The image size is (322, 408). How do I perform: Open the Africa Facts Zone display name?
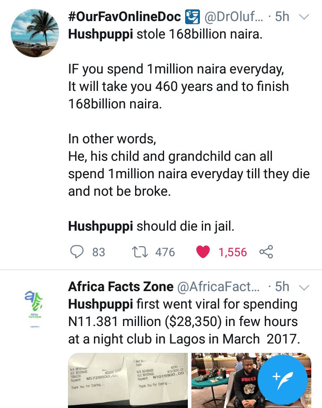pos(120,287)
